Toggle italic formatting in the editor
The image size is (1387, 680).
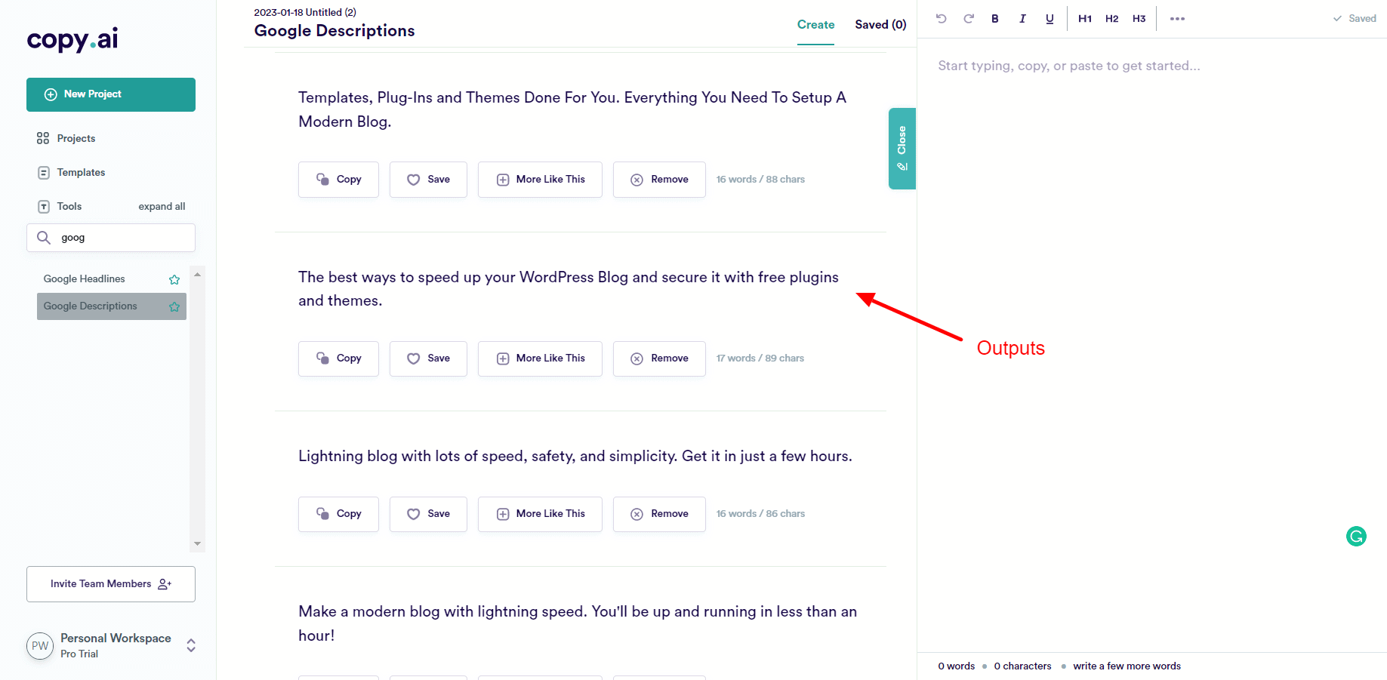click(1022, 19)
